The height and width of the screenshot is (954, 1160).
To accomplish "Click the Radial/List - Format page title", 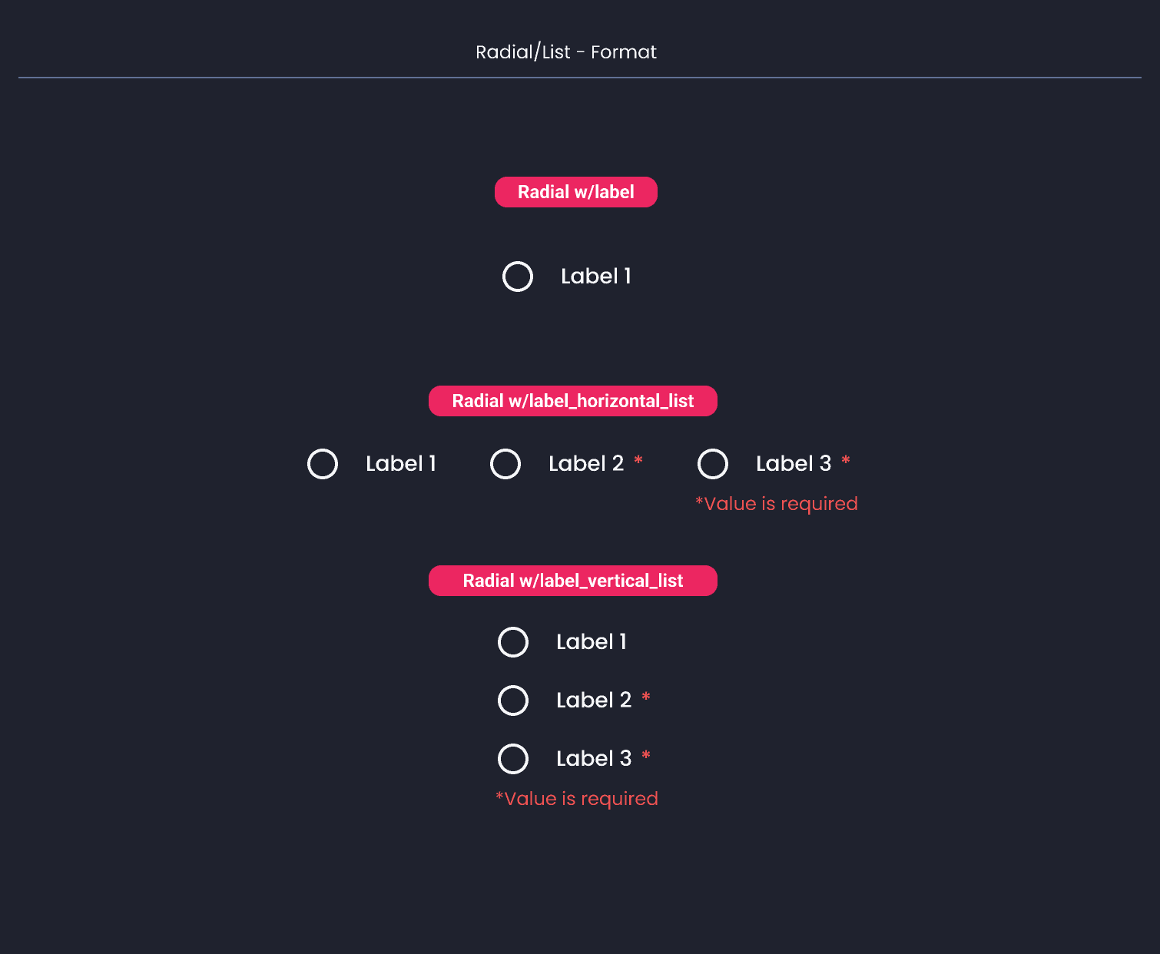I will pos(565,51).
